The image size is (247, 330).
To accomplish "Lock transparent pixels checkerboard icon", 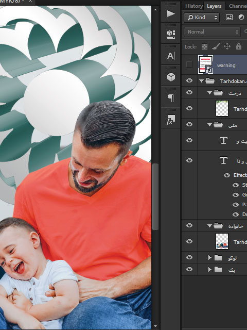I will [x=204, y=46].
